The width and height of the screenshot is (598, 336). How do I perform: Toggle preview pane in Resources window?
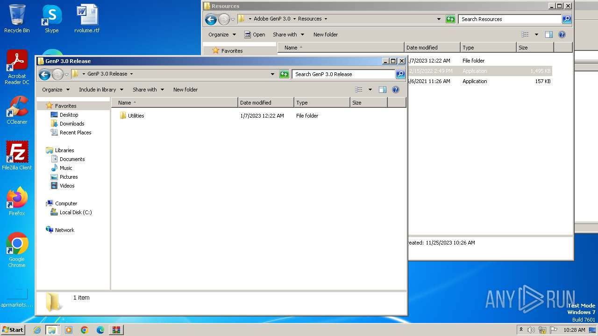click(548, 35)
